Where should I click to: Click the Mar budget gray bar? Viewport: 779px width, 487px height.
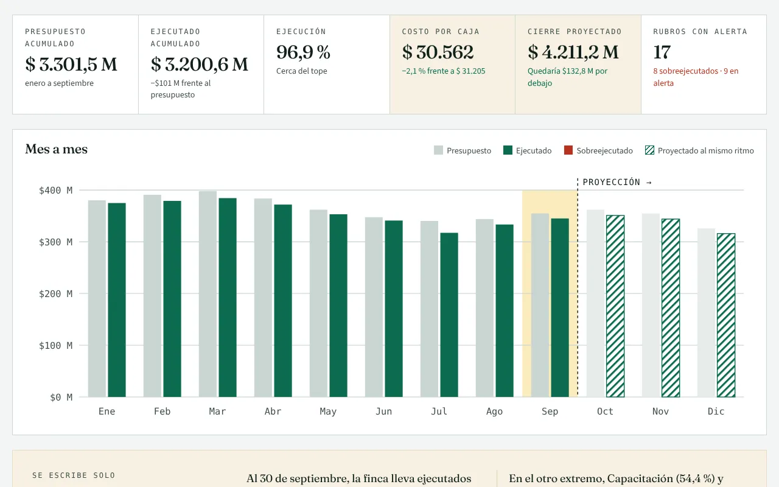point(208,294)
